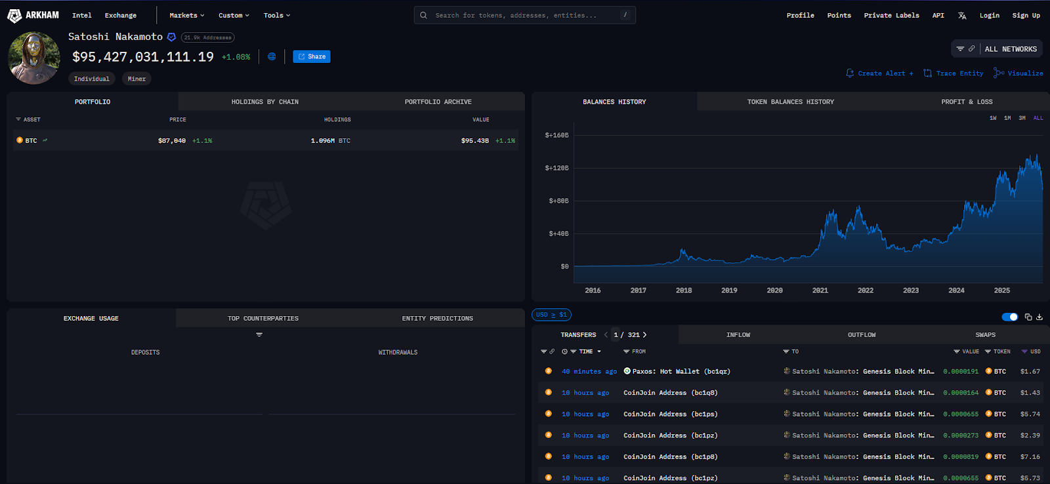
Task: Switch to the Outflow tab
Action: click(862, 334)
